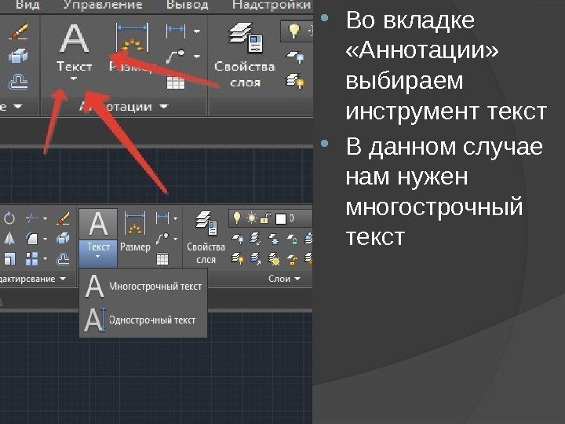Open Свойства слоя in lower ribbon
The image size is (565, 424).
[206, 237]
